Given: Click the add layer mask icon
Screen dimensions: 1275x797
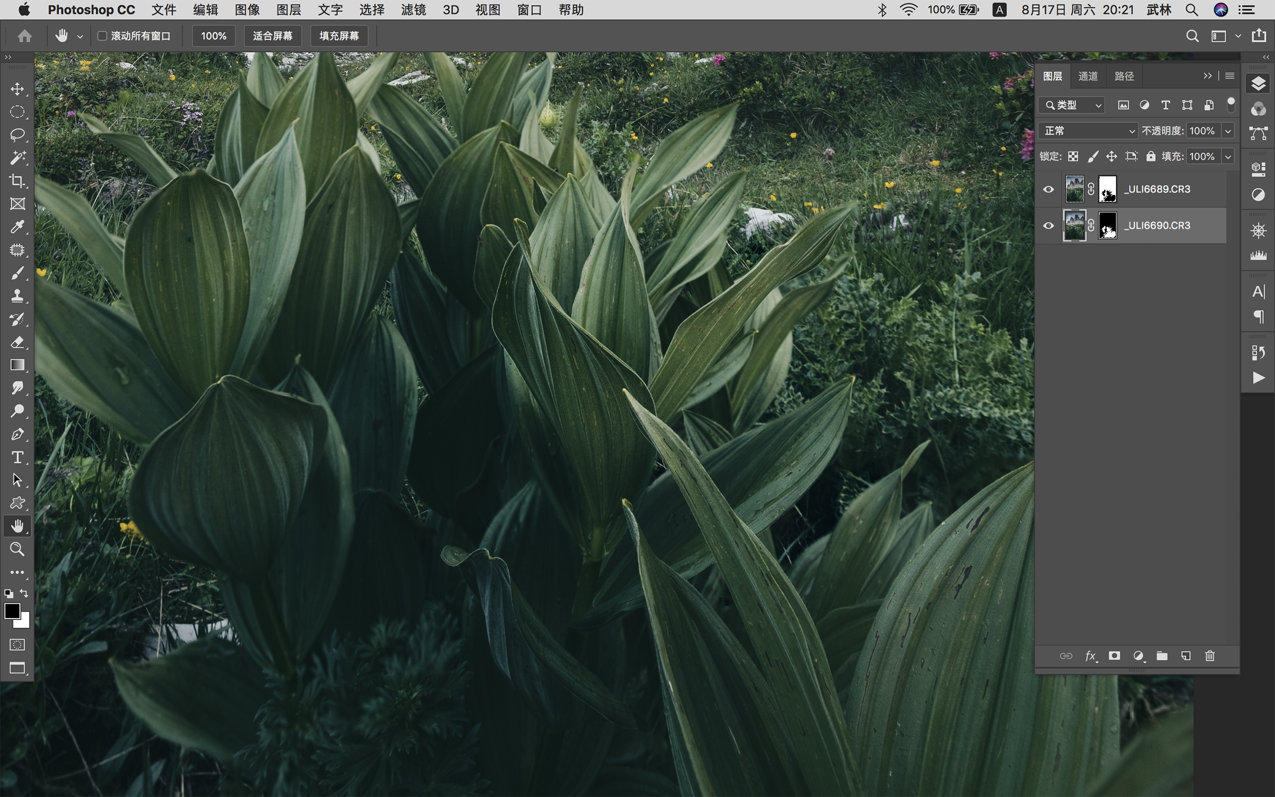Looking at the screenshot, I should pyautogui.click(x=1114, y=656).
